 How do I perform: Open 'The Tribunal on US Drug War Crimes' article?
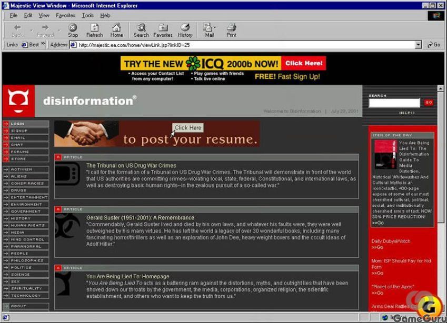131,166
